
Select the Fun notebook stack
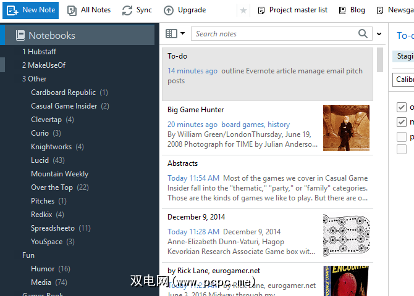coord(28,255)
